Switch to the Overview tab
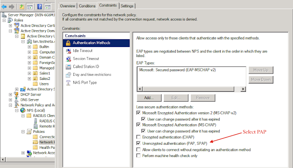The width and height of the screenshot is (293, 168). [67, 6]
